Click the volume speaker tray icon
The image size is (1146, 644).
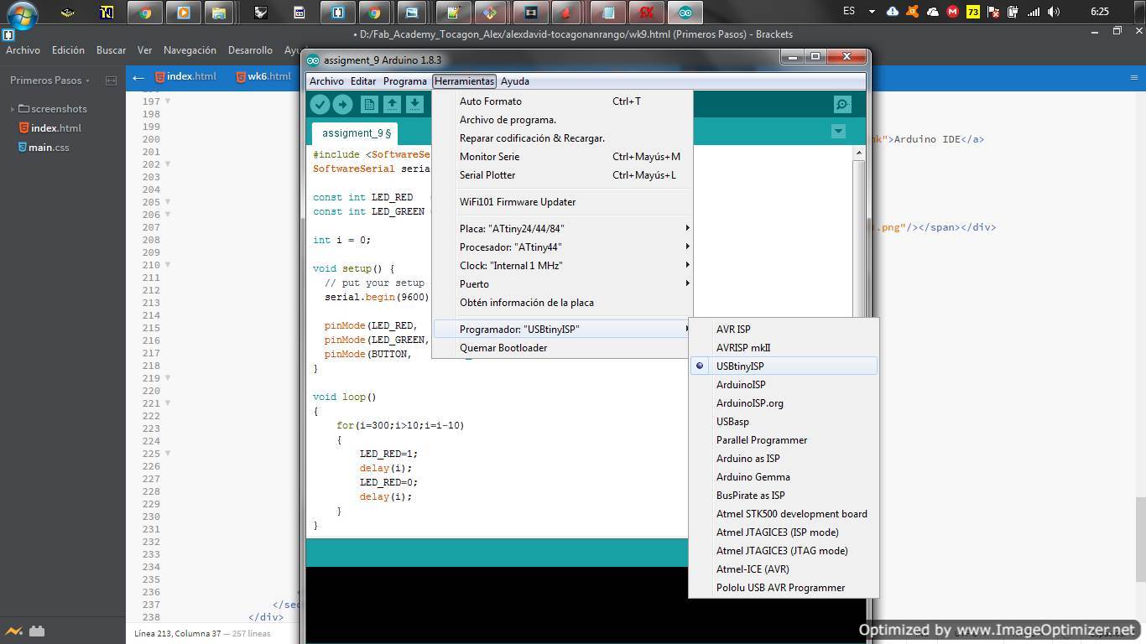[1054, 12]
